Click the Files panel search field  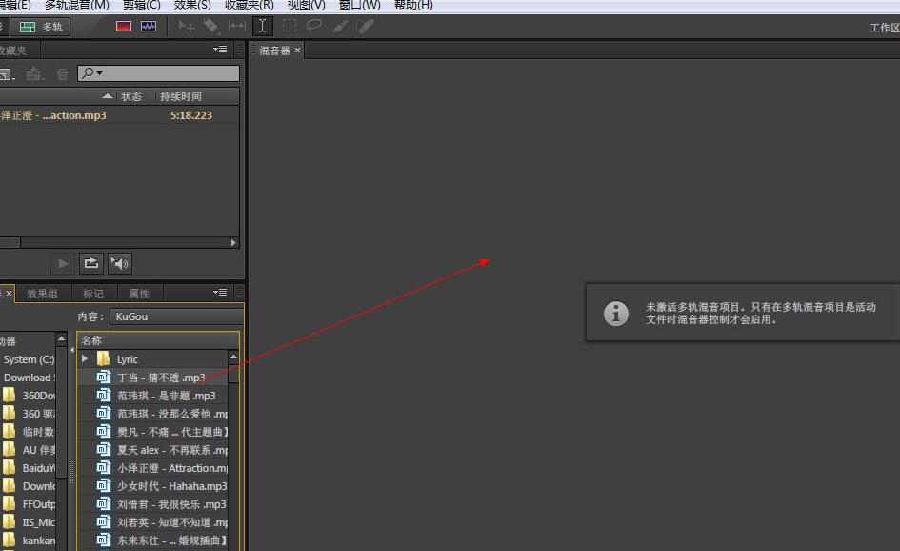[158, 73]
